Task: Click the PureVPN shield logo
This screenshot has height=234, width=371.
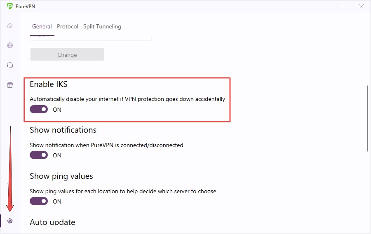Action: (x=10, y=6)
